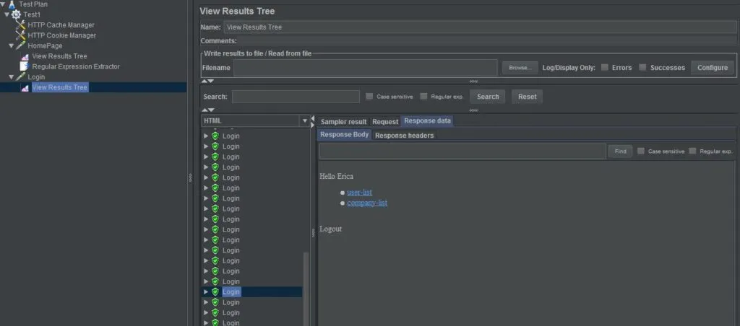This screenshot has width=740, height=326.
Task: Open the Response headers tab
Action: (x=404, y=135)
